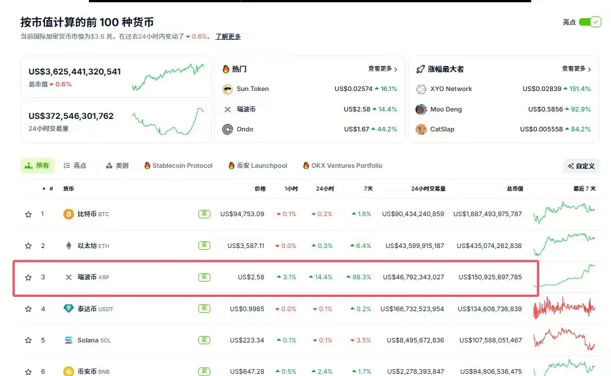This screenshot has height=376, width=611.
Task: Sort by the 1小时 column header
Action: (x=291, y=189)
